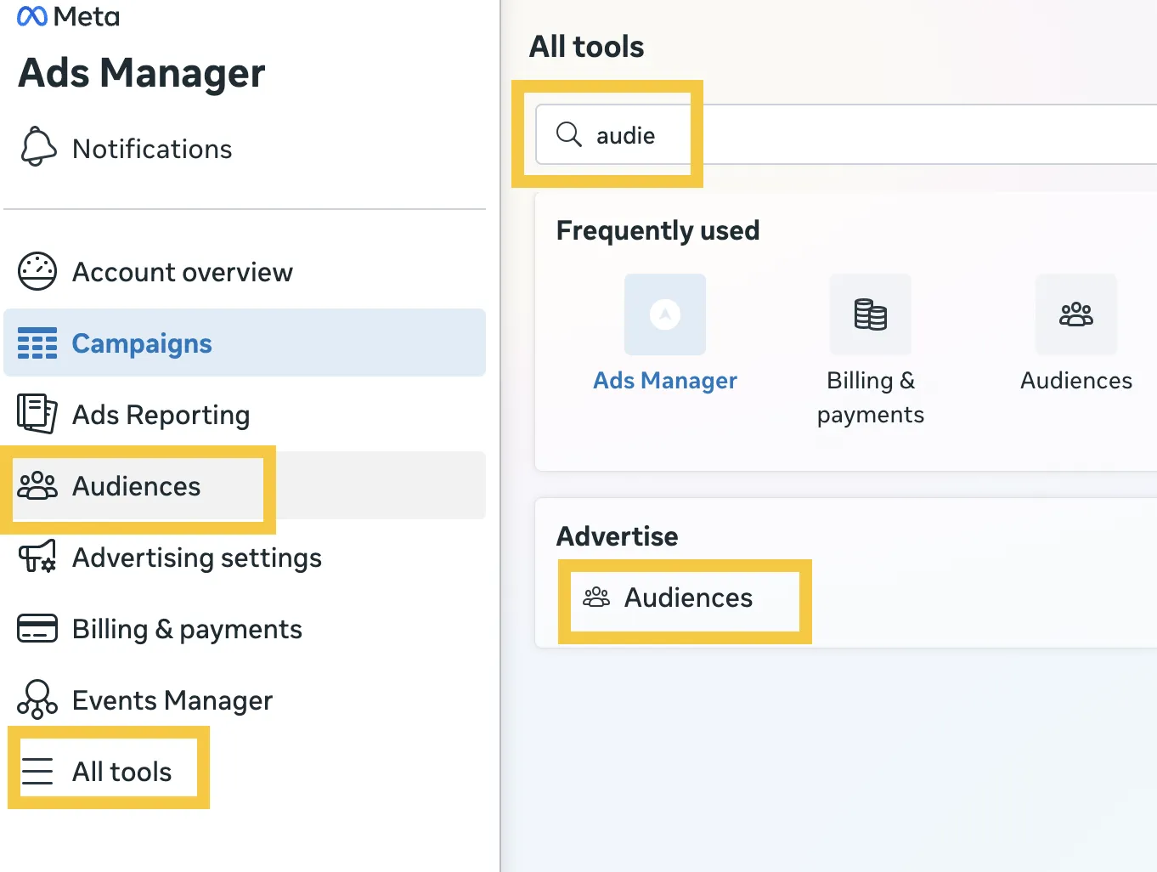Click the 'Frequently used' heading
Image resolution: width=1157 pixels, height=872 pixels.
coord(658,230)
